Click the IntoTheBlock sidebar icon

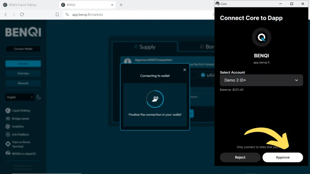[x=8, y=134]
